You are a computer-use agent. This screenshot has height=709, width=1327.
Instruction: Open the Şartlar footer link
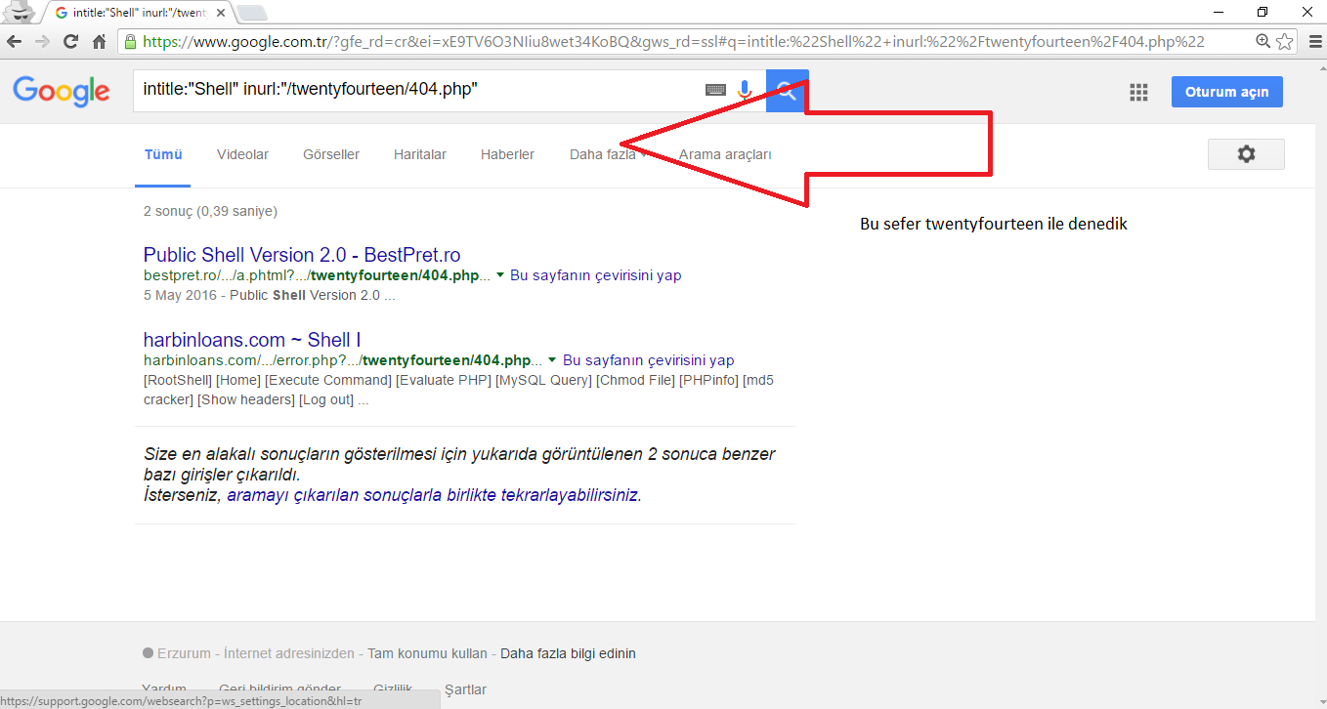(465, 689)
